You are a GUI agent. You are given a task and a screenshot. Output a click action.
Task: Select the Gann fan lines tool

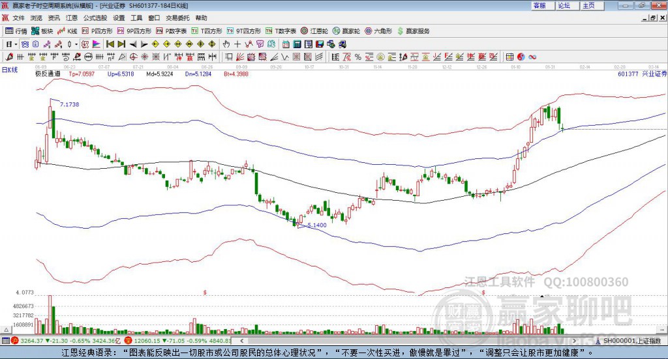coord(239,57)
